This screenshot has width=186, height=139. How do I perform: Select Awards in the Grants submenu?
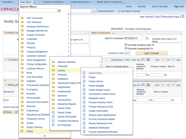point(61,70)
